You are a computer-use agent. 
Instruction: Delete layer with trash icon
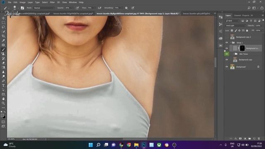click(259, 139)
